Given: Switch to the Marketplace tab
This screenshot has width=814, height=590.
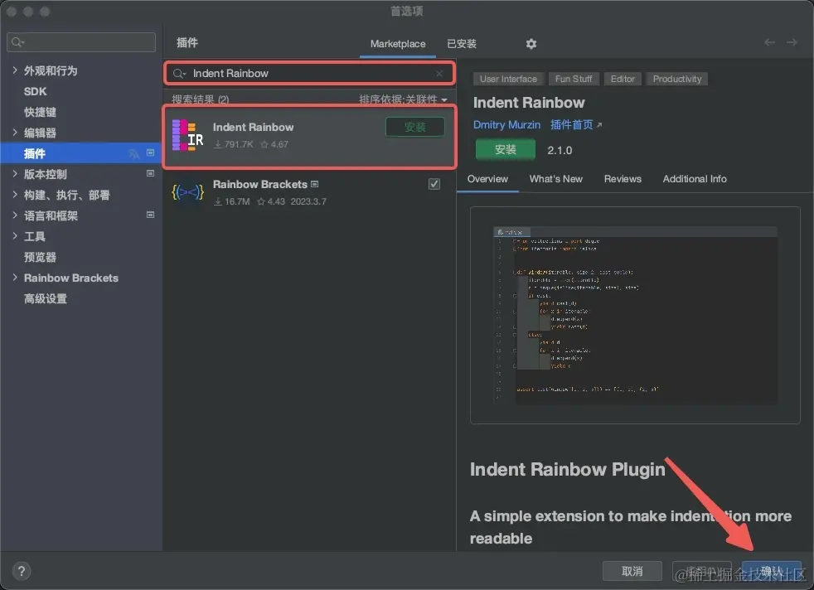Looking at the screenshot, I should (398, 44).
